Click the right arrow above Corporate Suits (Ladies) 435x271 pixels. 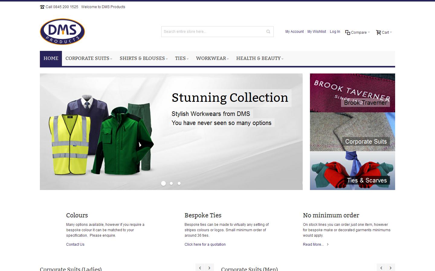click(209, 267)
